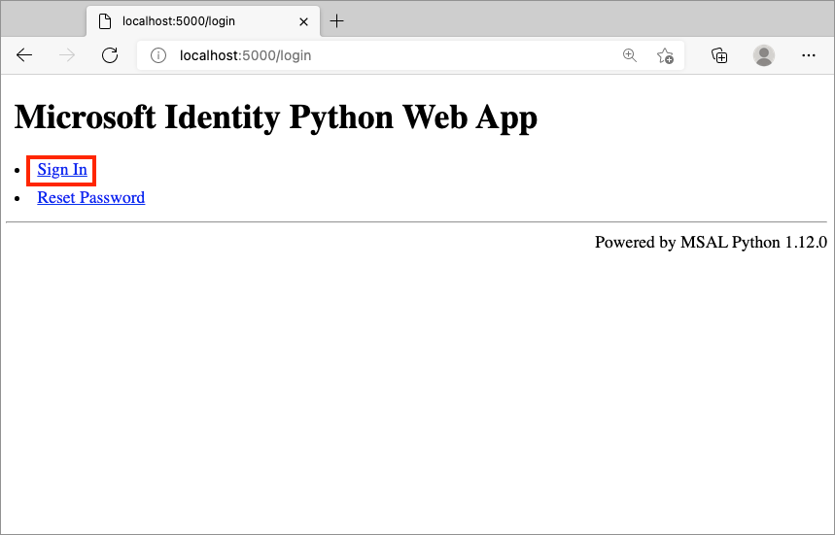The width and height of the screenshot is (835, 535).
Task: Click the Microsoft Identity Python Web App heading
Action: (276, 117)
